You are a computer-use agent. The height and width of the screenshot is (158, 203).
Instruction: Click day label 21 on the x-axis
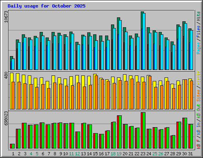(x=131, y=154)
